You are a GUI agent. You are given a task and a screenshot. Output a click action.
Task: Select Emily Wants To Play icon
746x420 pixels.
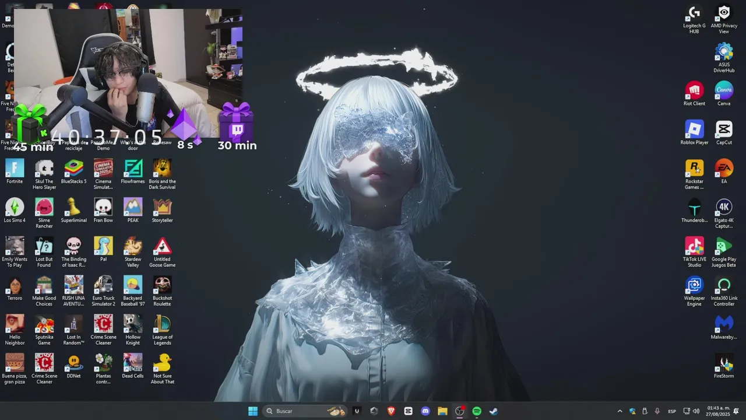tap(15, 252)
